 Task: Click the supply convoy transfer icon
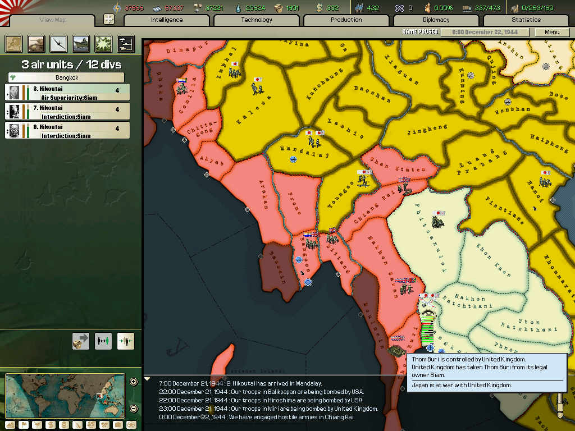point(81,341)
